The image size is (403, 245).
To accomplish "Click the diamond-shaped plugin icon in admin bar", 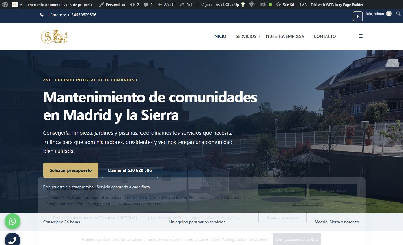I will pyautogui.click(x=251, y=5).
